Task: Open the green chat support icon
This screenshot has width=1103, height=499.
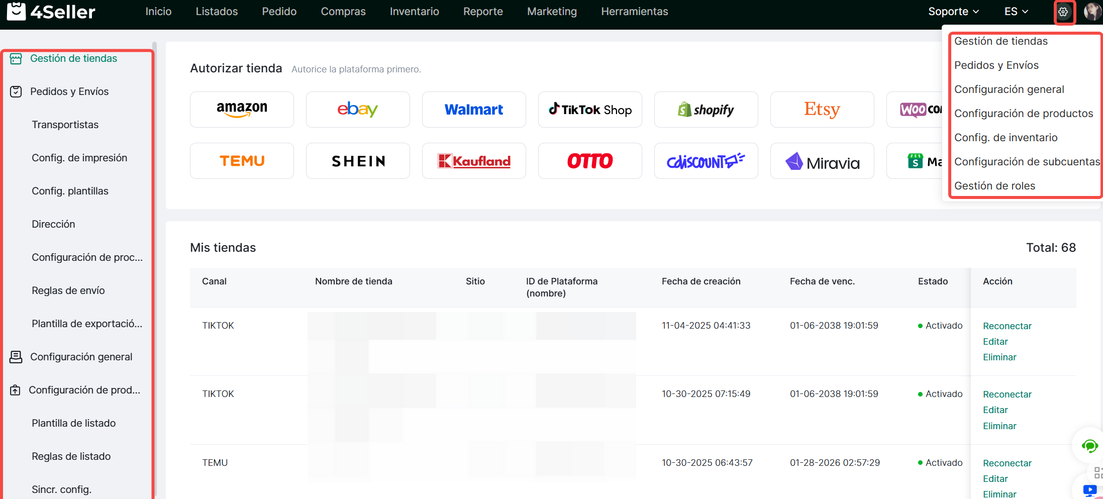Action: [x=1089, y=445]
